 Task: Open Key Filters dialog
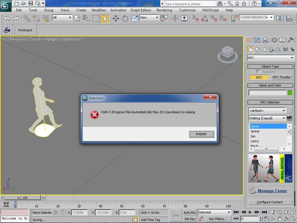point(218,219)
